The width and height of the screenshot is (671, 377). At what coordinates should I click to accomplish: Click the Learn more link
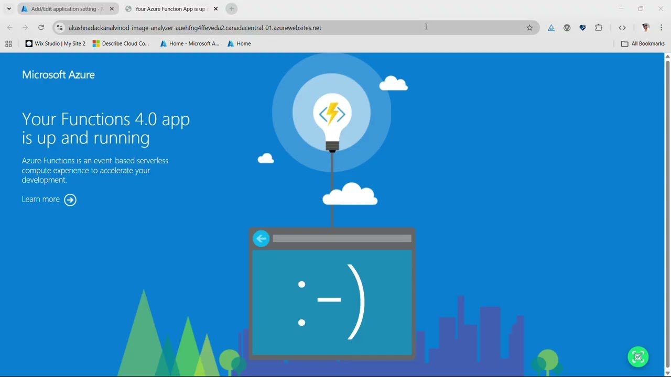pyautogui.click(x=40, y=199)
